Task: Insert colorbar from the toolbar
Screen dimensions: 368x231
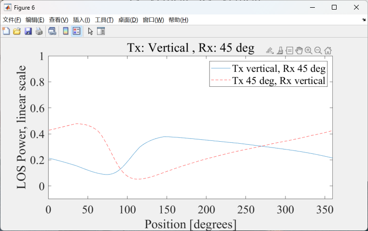Action: [x=66, y=31]
